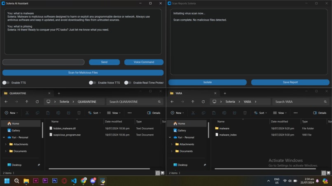Open the Sort dropdown in YARA window
332x186 pixels.
point(260,113)
